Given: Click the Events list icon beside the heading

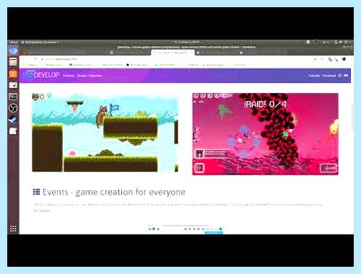Looking at the screenshot, I should (36, 192).
